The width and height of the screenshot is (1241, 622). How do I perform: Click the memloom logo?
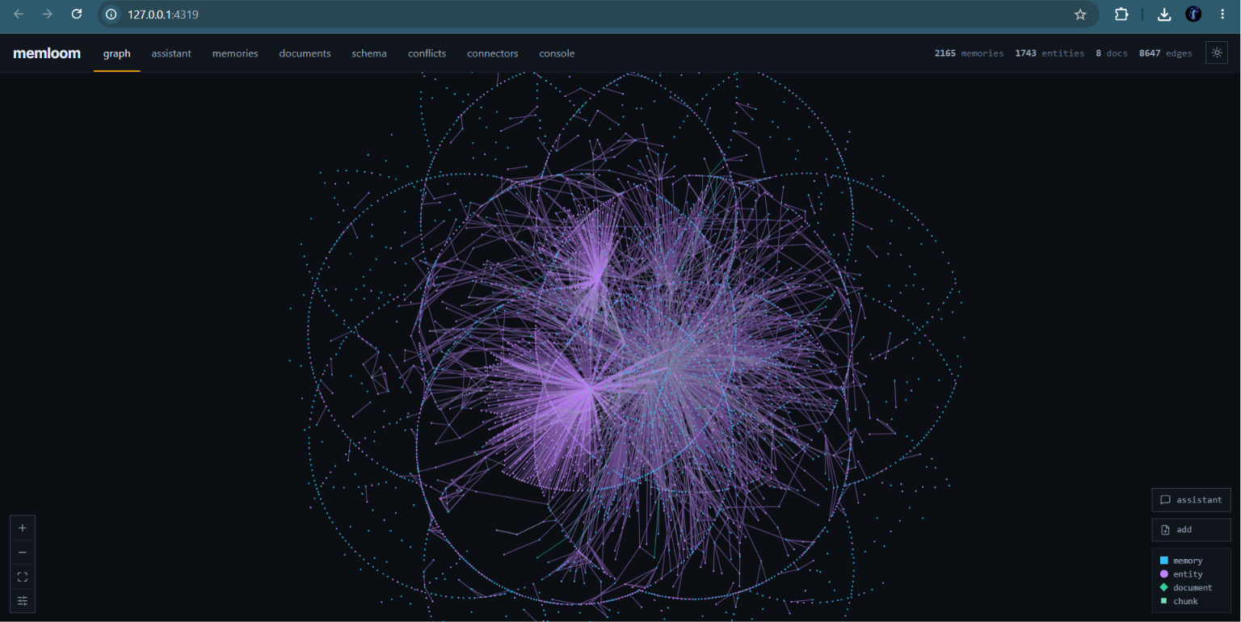click(x=47, y=53)
